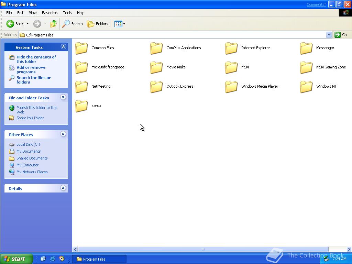The image size is (352, 264).
Task: Launch Internet Explorer from Quick Launch
Action: (x=53, y=259)
